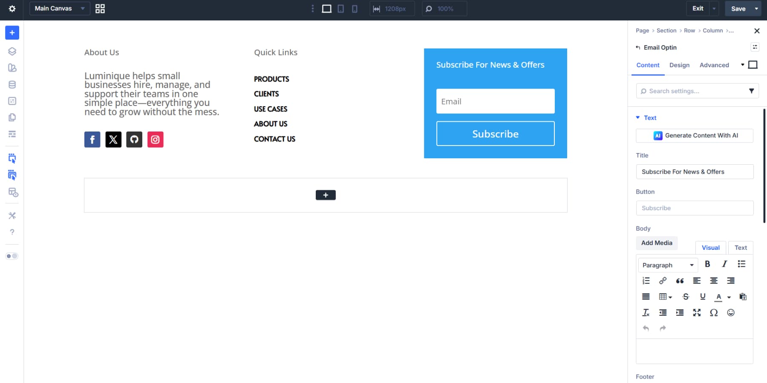Select the unordered list icon

(741, 264)
